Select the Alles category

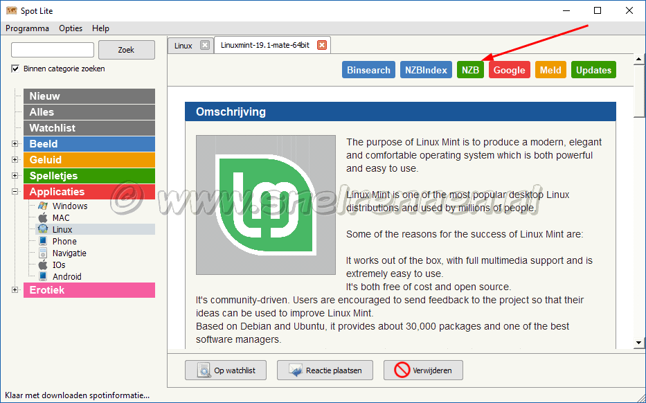(x=89, y=112)
